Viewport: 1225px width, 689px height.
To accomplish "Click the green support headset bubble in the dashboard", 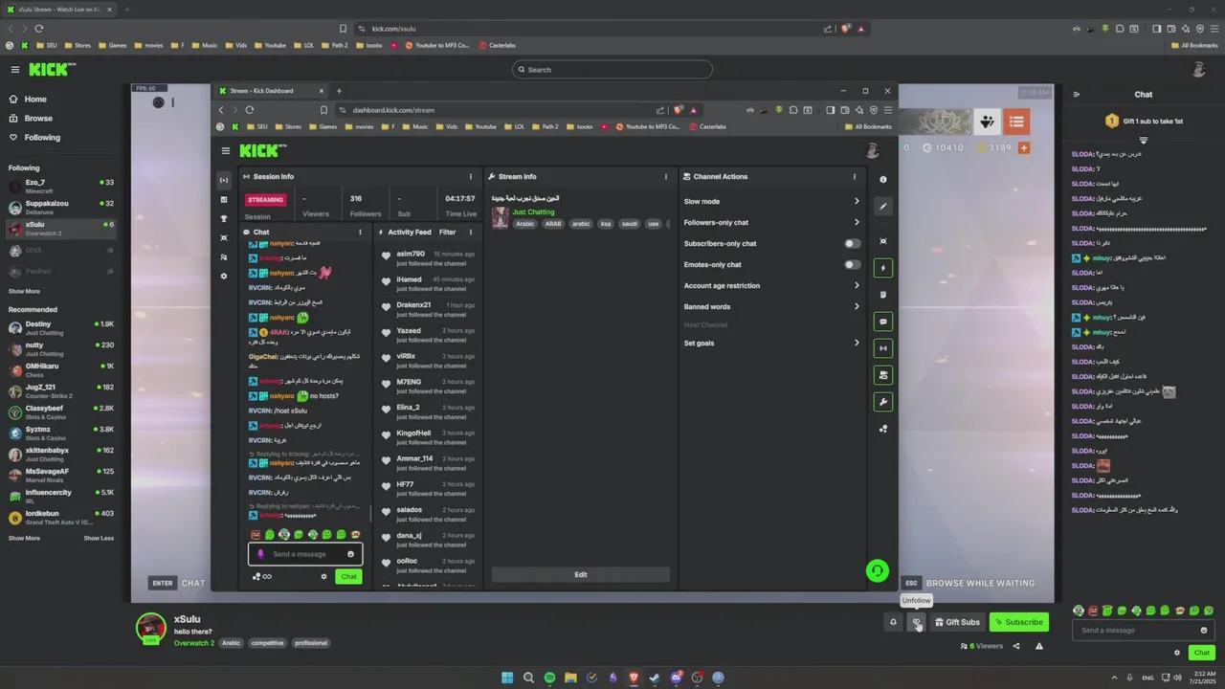I will tap(877, 571).
